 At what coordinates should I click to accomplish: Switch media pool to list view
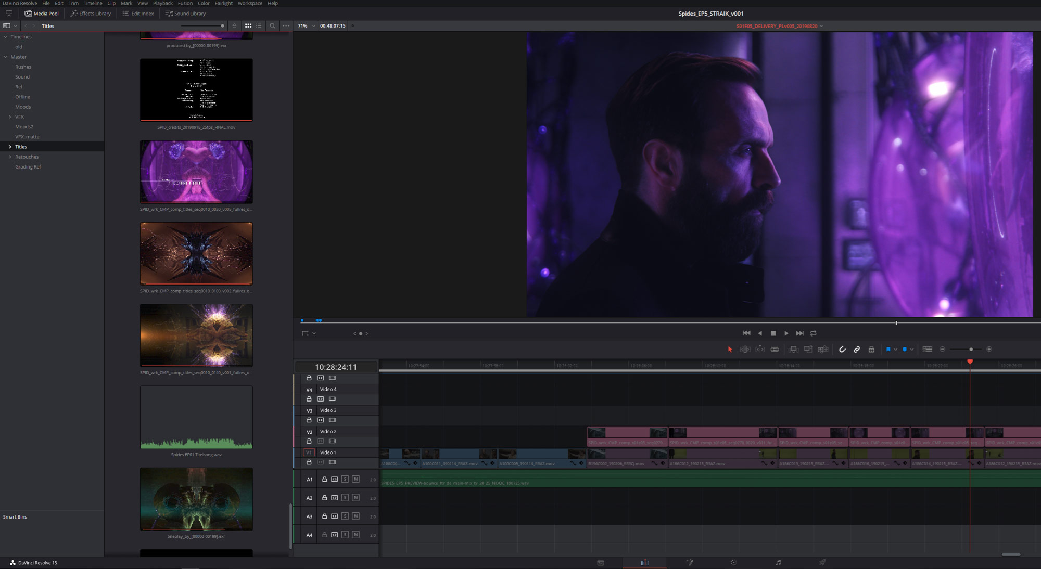click(x=259, y=26)
